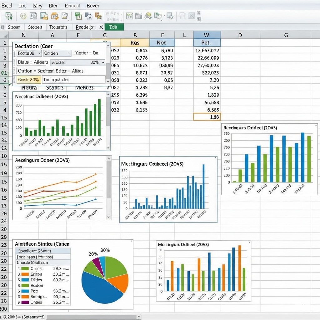Click the green spreadsheet icon in the toolbar
The height and width of the screenshot is (320, 320).
9,16
